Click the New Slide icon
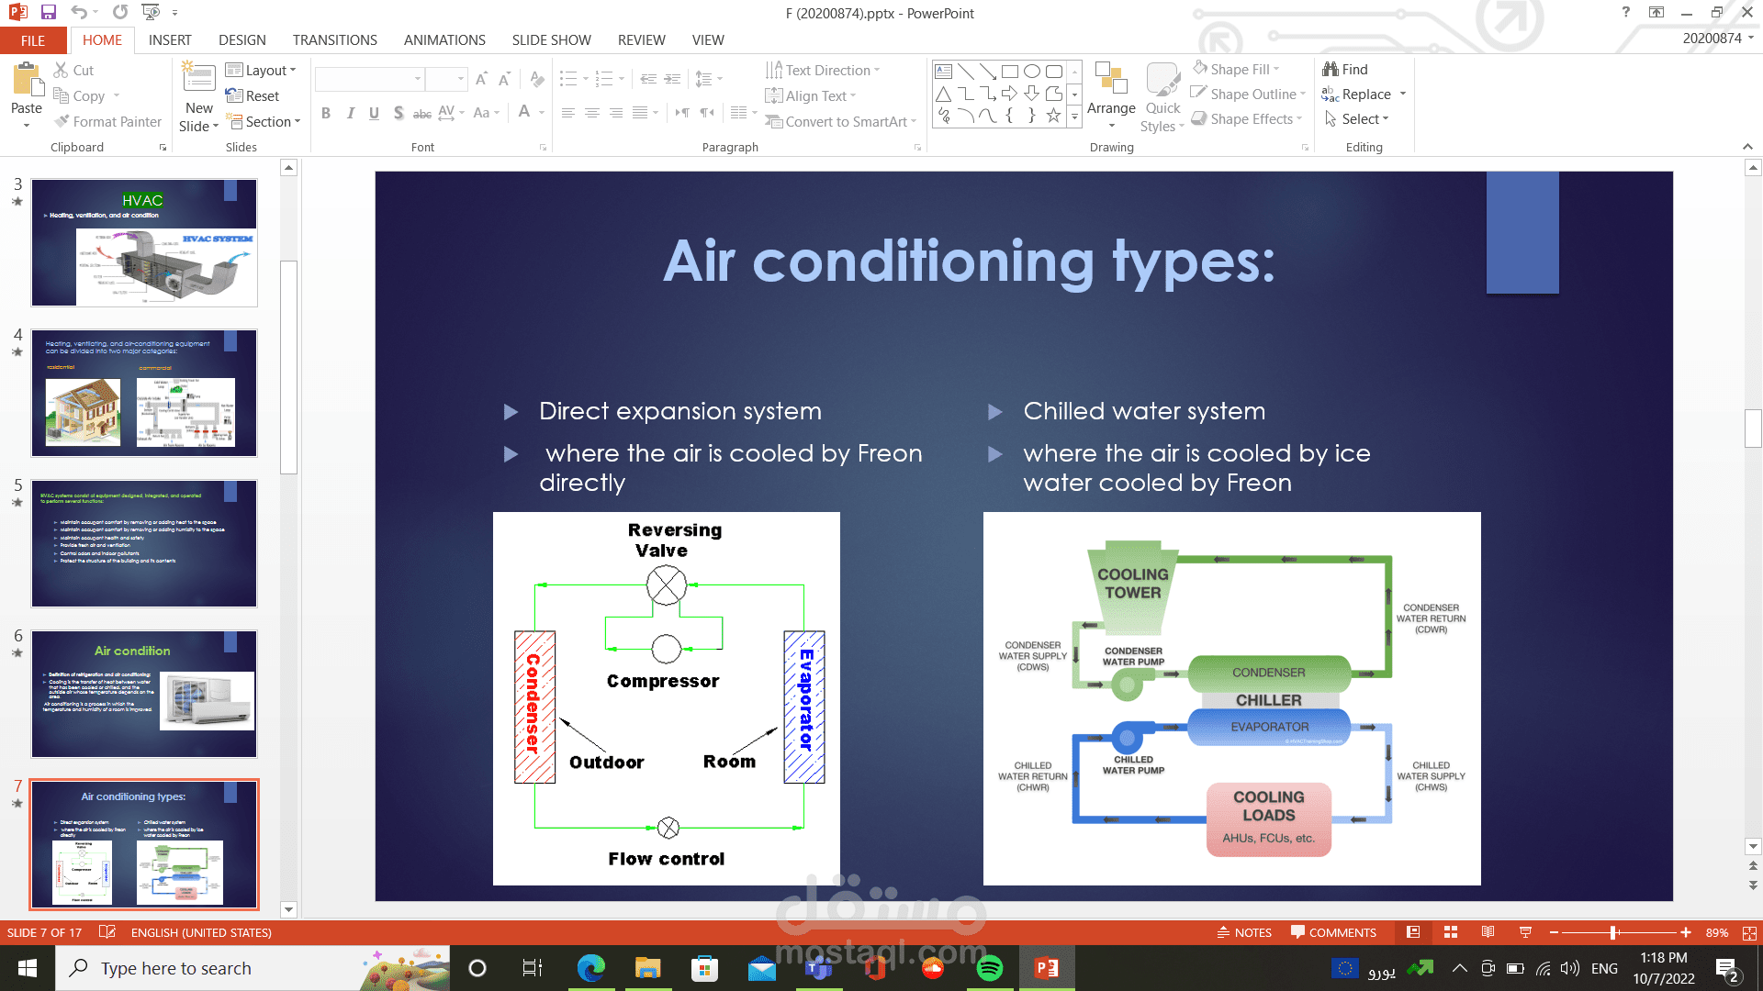The height and width of the screenshot is (991, 1763). pyautogui.click(x=198, y=77)
